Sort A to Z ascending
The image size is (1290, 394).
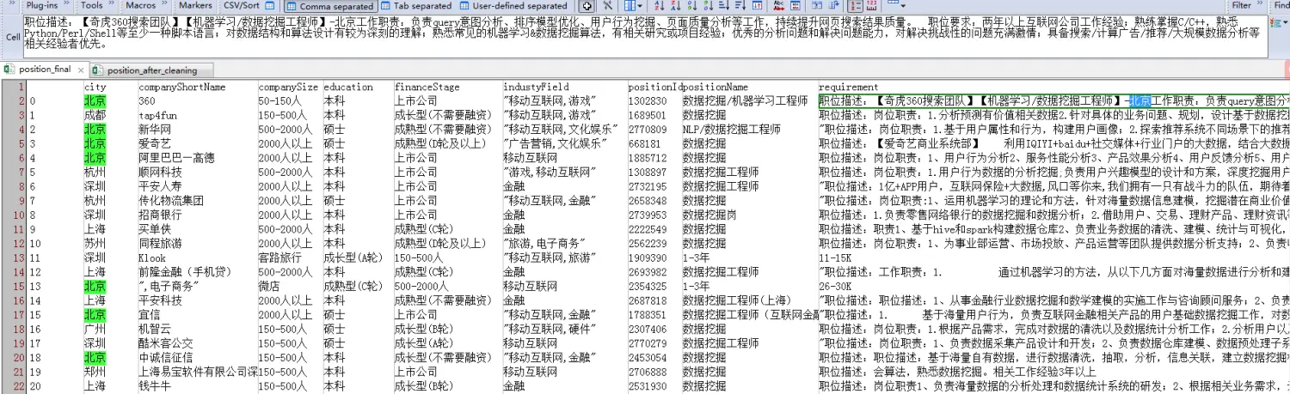click(x=659, y=6)
